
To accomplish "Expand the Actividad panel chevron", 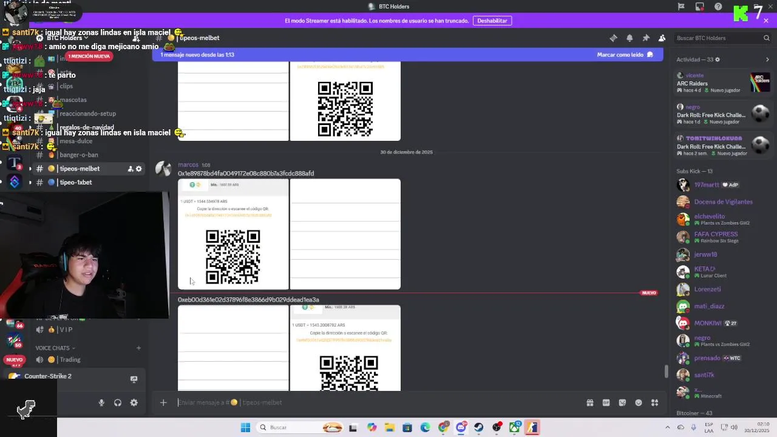I will pos(767,59).
